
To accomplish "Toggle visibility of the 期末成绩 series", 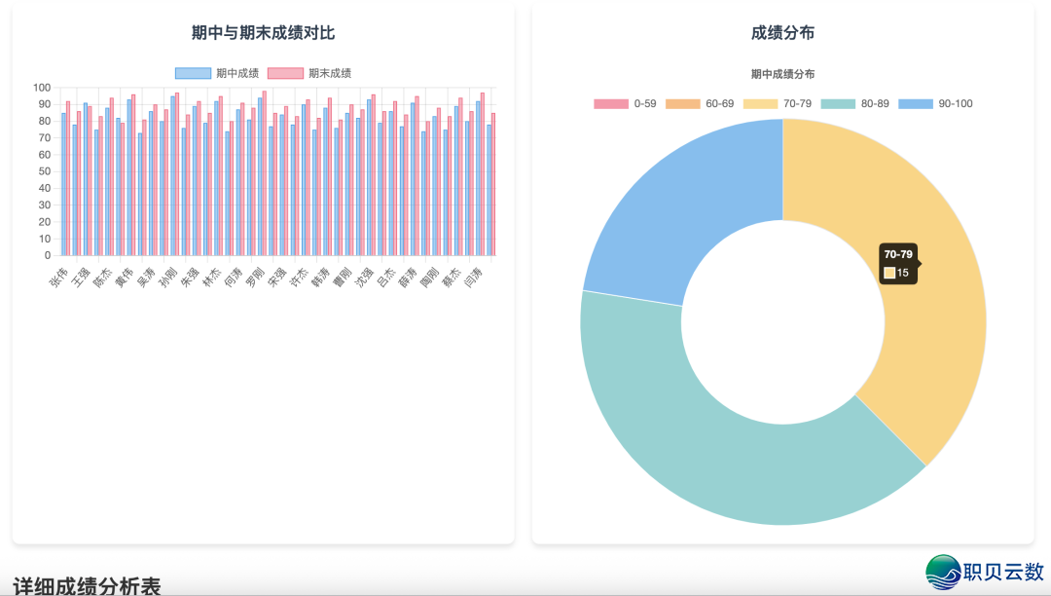I will 286,72.
